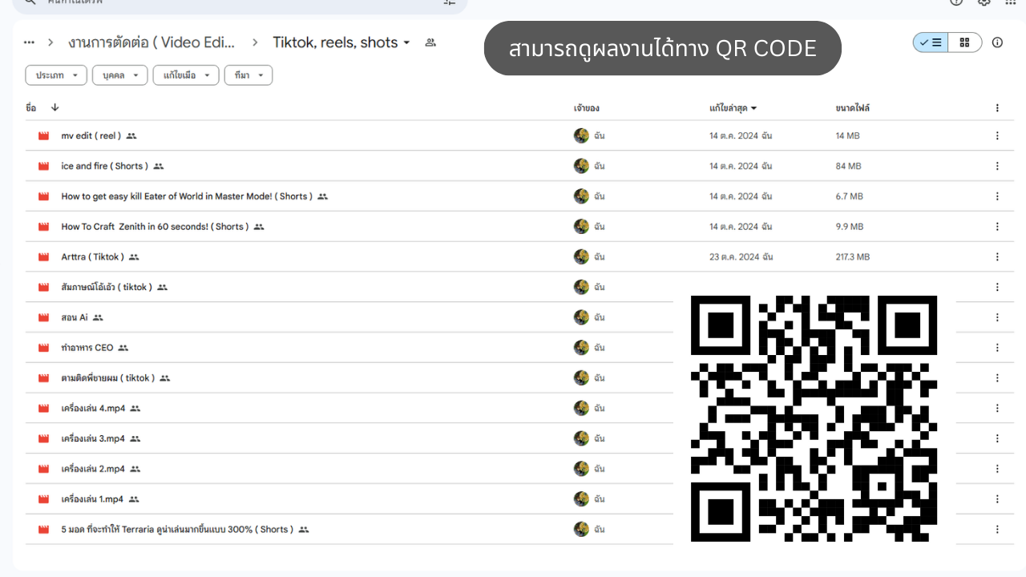Select the How To Craft Zenith file
This screenshot has height=577, width=1026.
click(x=155, y=227)
